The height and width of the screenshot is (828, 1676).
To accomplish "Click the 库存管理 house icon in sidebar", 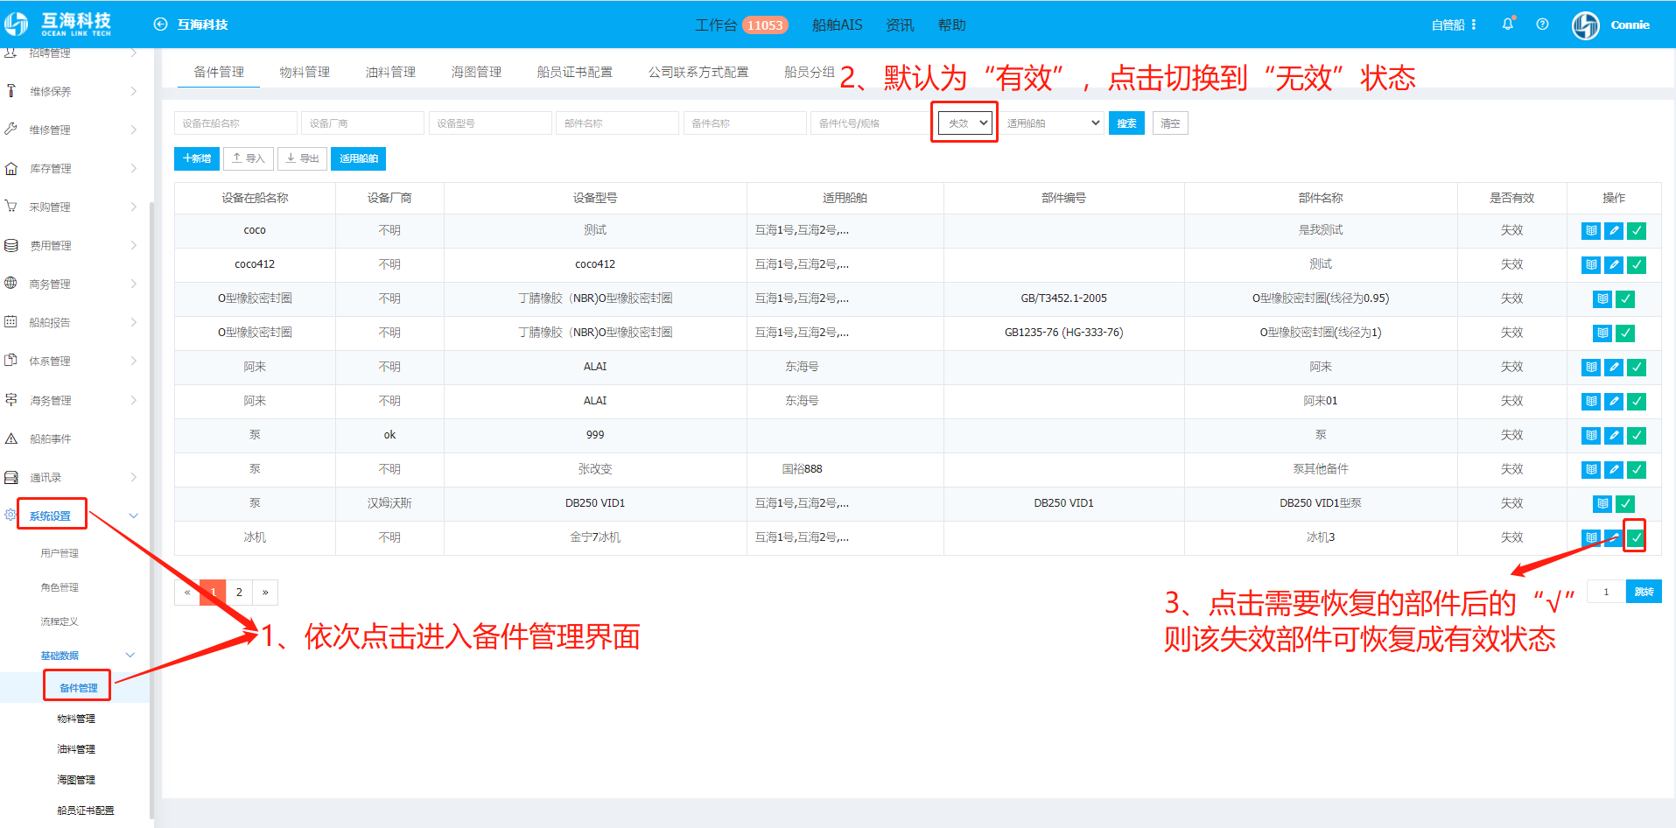I will pyautogui.click(x=11, y=168).
